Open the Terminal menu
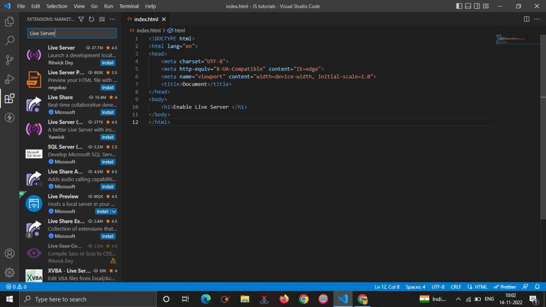 click(x=129, y=6)
